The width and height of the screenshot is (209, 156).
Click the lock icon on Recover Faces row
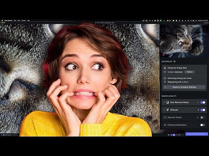point(198,117)
